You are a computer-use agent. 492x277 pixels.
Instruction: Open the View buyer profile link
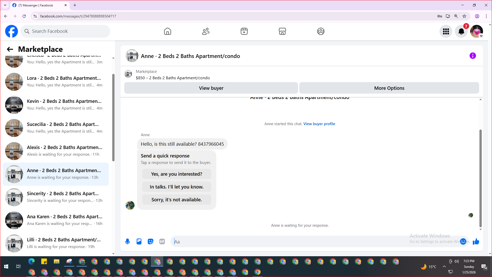319,124
